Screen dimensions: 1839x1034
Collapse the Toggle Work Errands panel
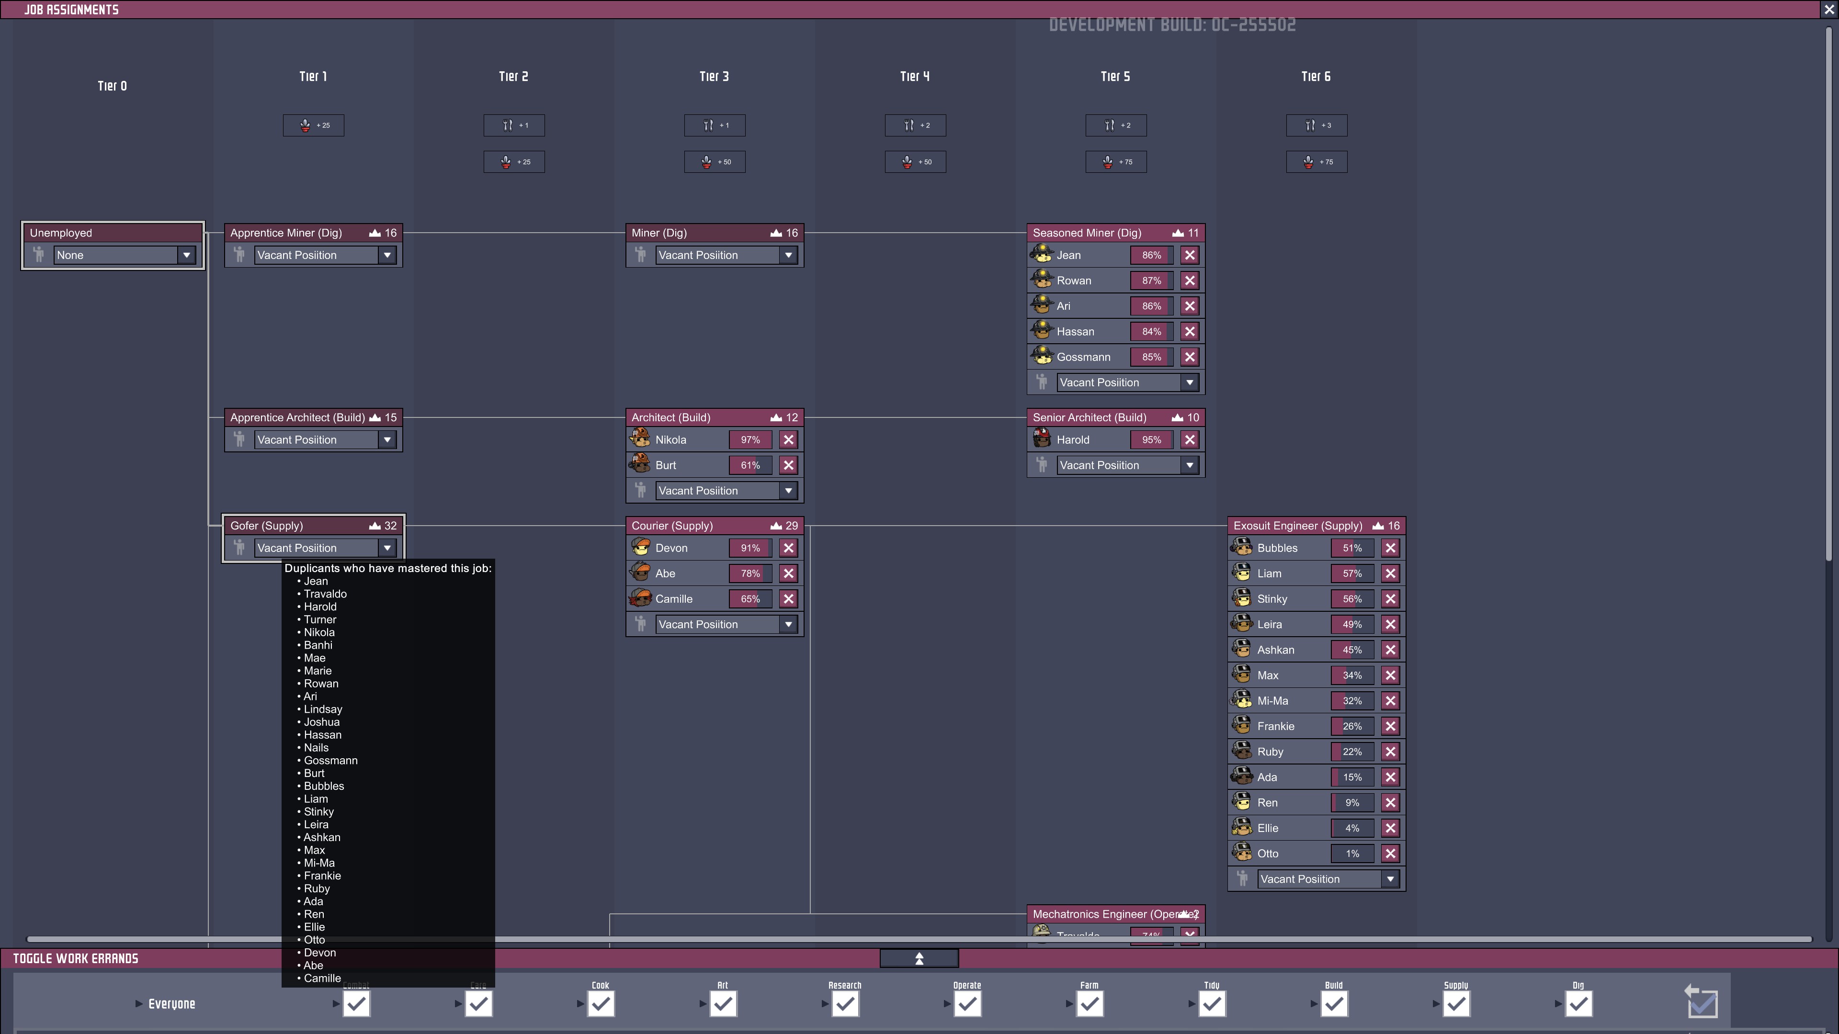[919, 958]
